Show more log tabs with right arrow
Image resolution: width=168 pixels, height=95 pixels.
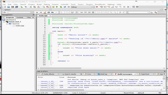(164, 74)
